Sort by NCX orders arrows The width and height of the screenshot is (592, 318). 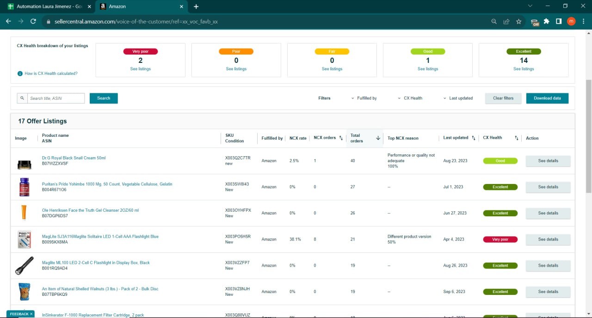click(341, 138)
